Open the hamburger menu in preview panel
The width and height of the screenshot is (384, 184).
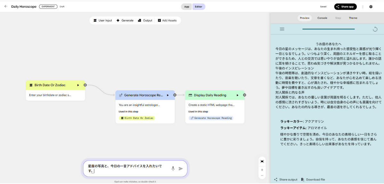click(282, 29)
